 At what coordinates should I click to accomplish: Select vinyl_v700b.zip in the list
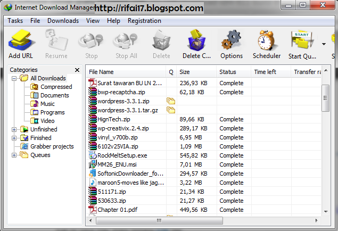[x=118, y=137]
